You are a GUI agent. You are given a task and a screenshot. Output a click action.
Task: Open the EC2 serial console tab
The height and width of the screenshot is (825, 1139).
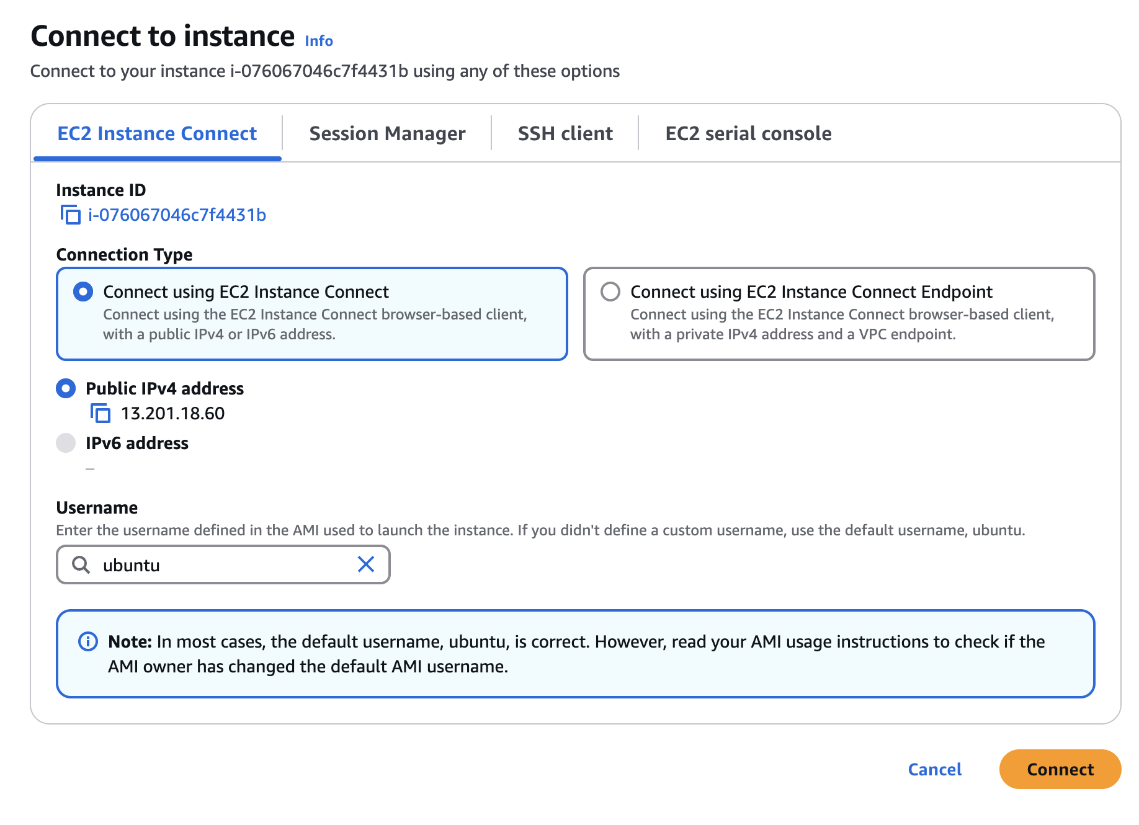pos(748,133)
